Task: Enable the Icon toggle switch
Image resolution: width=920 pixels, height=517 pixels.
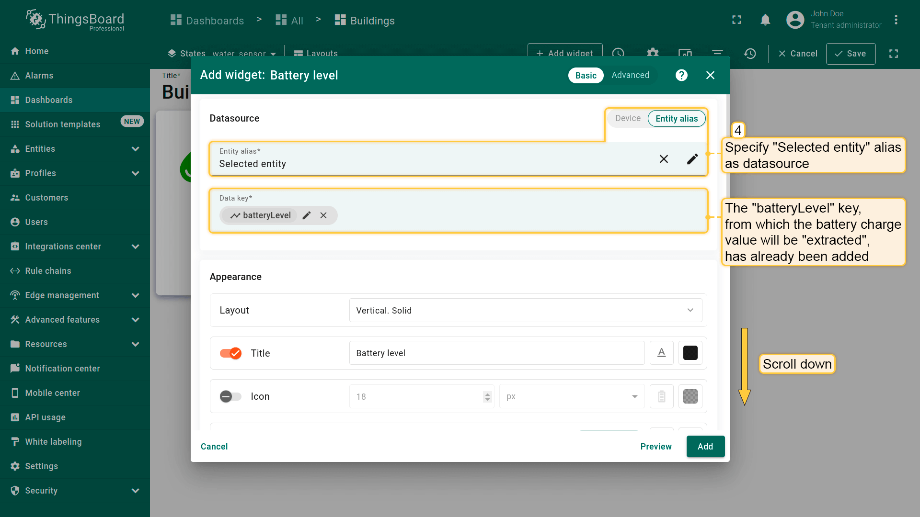Action: tap(230, 396)
